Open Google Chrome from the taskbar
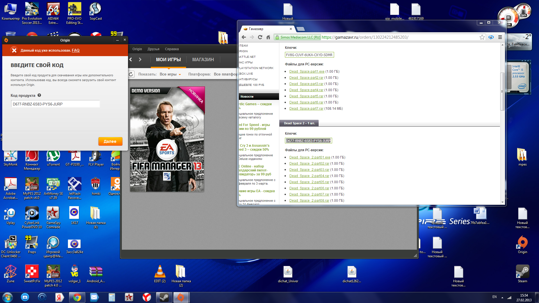 click(77, 297)
